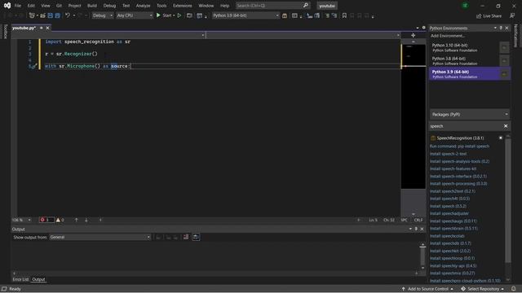The height and width of the screenshot is (293, 522).
Task: Click the error count indicator
Action: coord(46,220)
